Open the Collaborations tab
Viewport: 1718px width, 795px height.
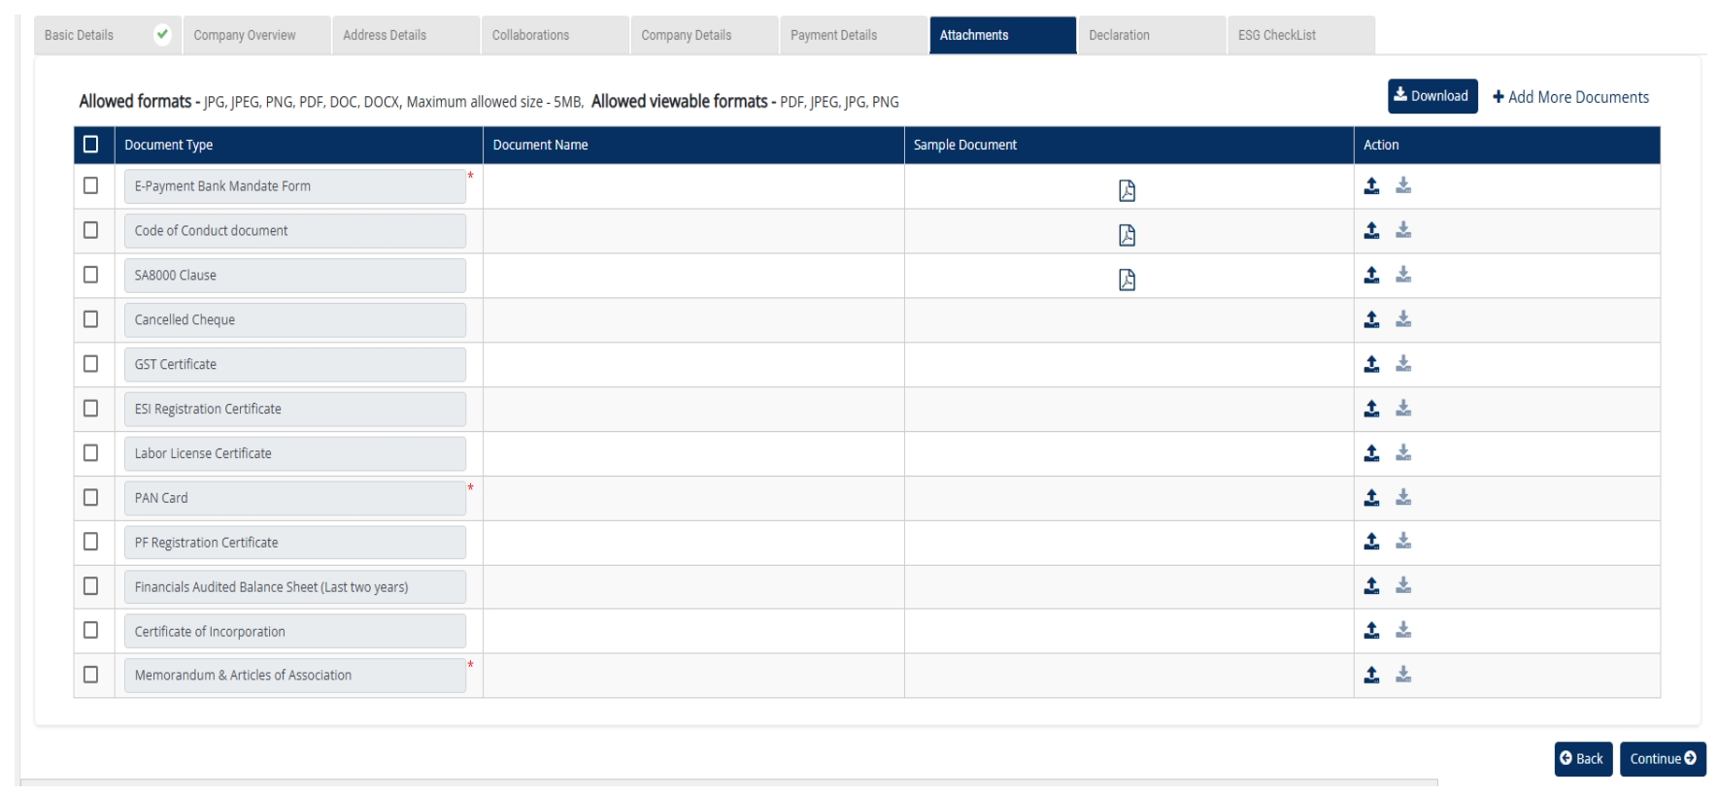pos(556,35)
